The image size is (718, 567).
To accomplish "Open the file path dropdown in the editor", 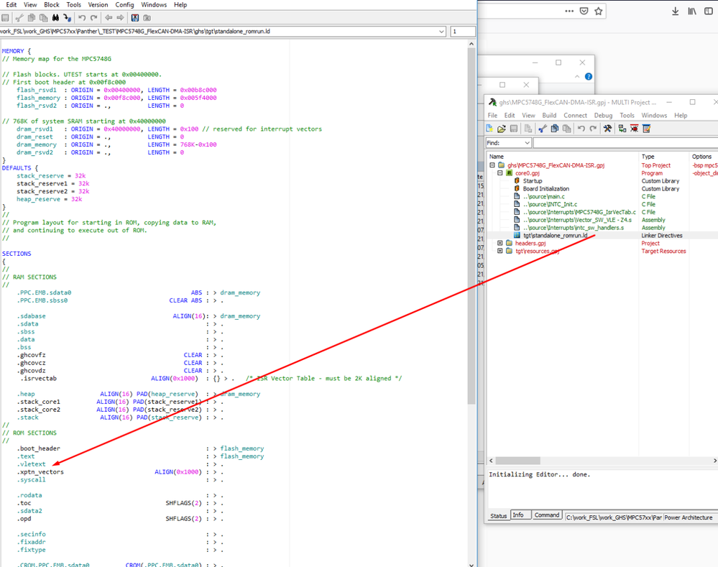I will (441, 32).
